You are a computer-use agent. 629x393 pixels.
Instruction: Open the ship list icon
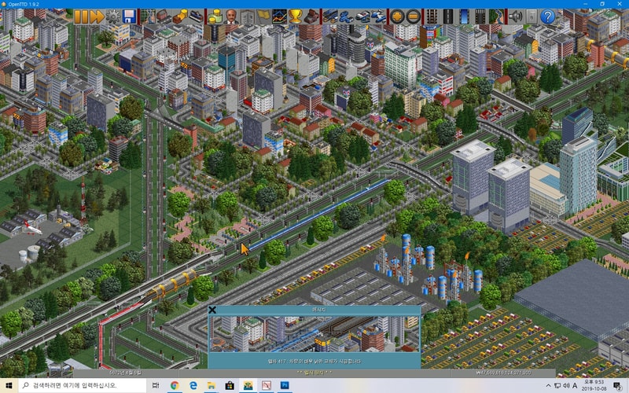click(362, 17)
